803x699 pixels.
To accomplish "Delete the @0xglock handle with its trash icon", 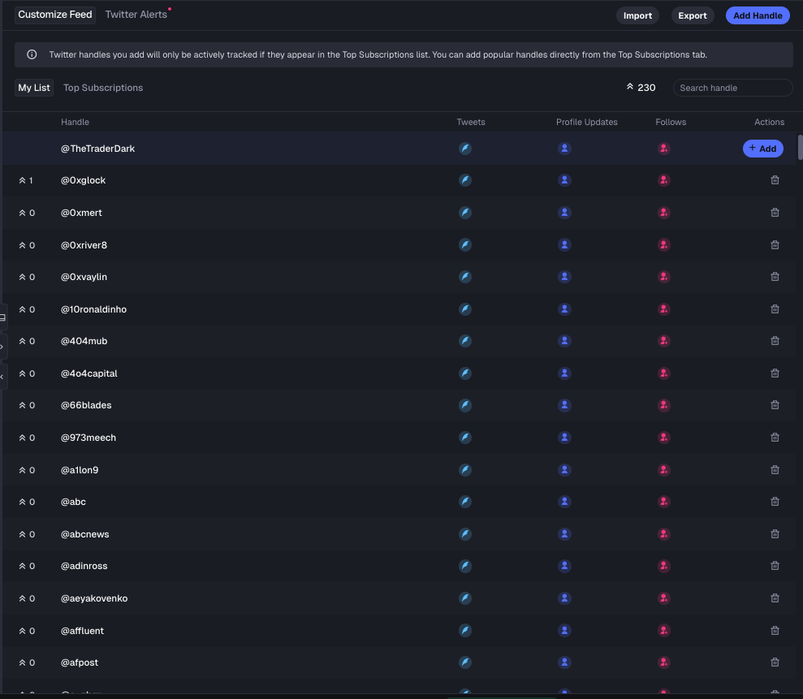I will [x=775, y=180].
